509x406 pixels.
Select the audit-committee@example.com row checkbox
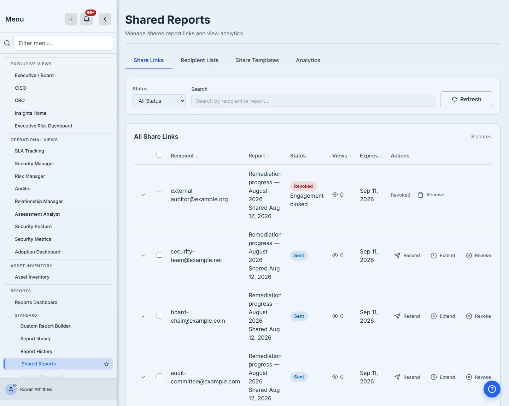click(x=159, y=376)
